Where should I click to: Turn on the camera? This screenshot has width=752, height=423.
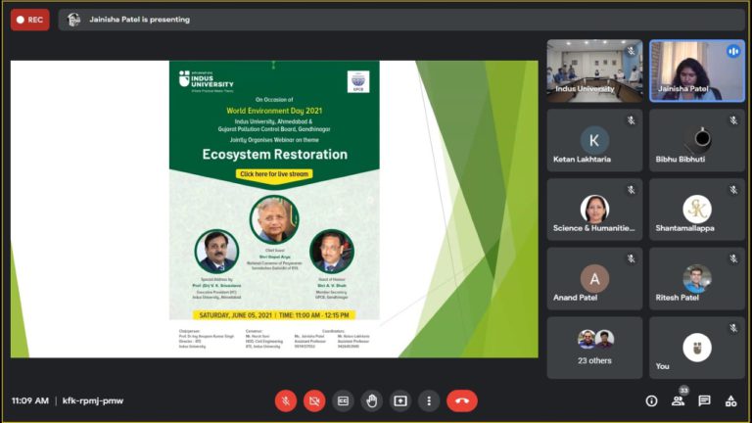point(314,400)
